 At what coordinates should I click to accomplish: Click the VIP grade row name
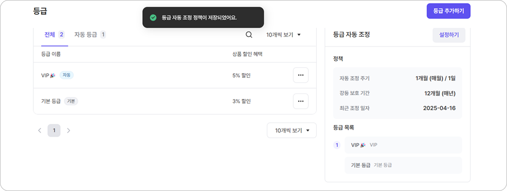(x=45, y=75)
